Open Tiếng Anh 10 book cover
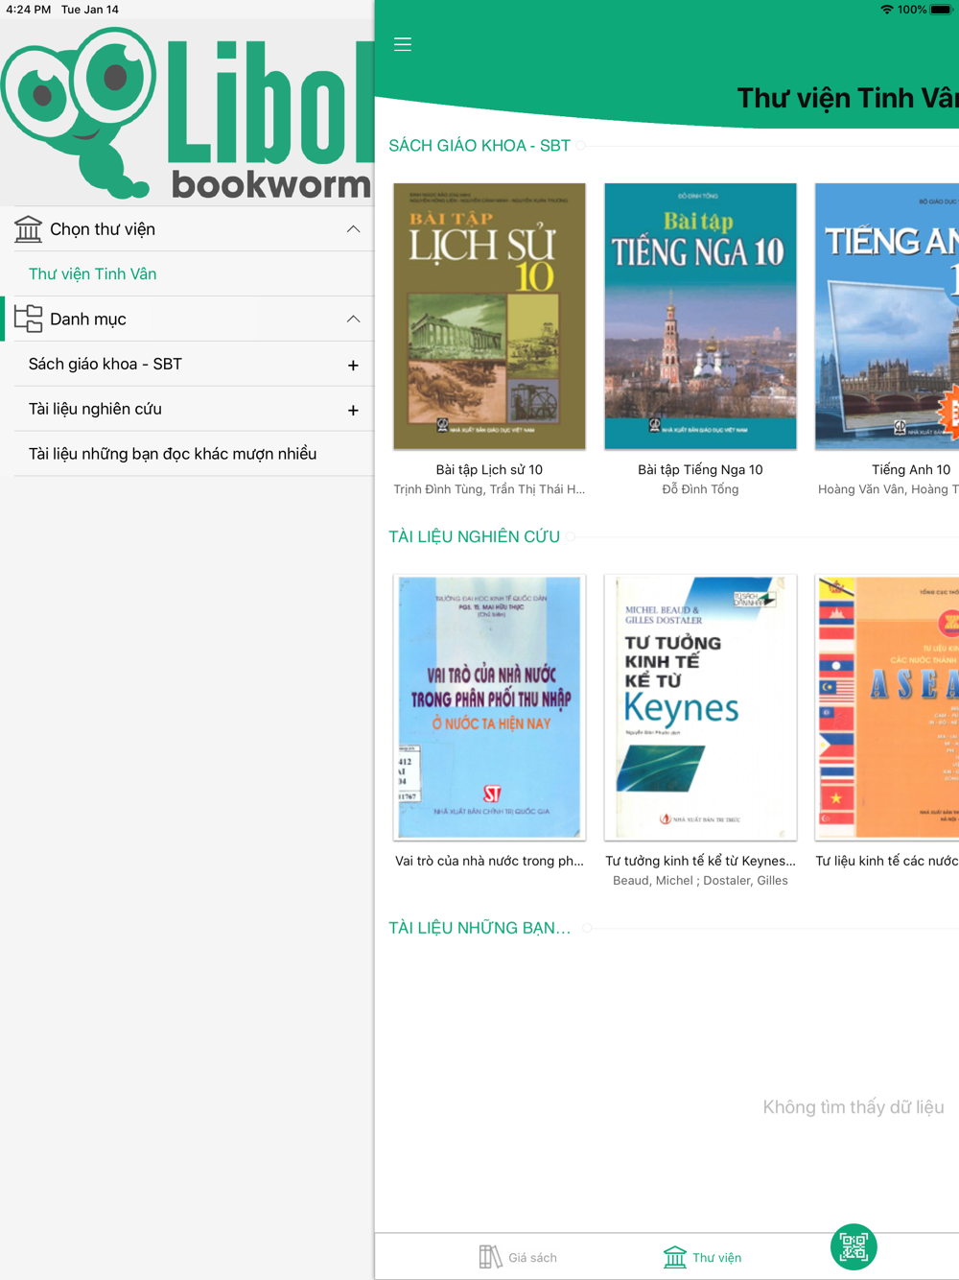 (x=887, y=317)
